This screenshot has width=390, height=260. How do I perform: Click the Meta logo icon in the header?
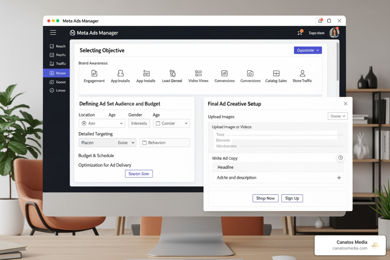tap(73, 33)
